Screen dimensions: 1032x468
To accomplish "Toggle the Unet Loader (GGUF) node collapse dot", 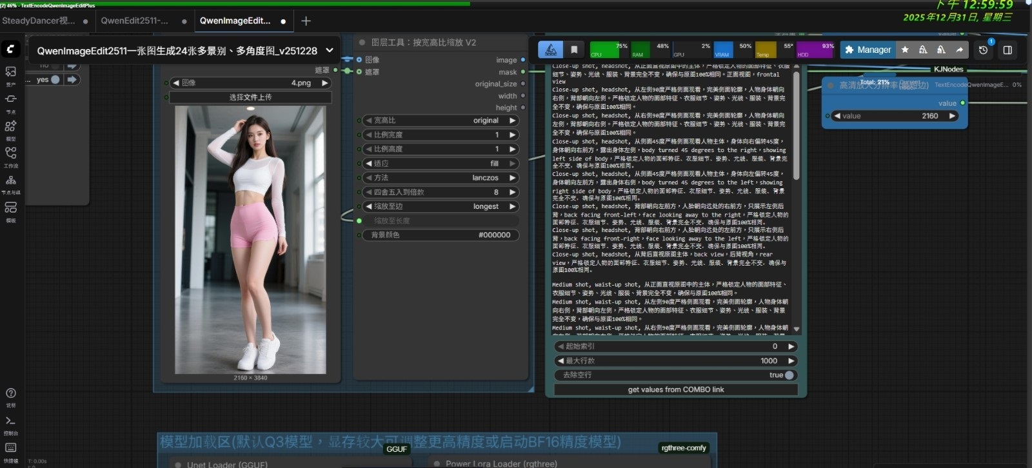I will point(178,464).
